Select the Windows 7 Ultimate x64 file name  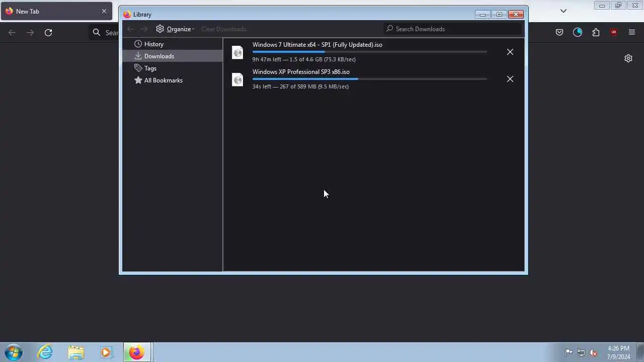[x=317, y=45]
